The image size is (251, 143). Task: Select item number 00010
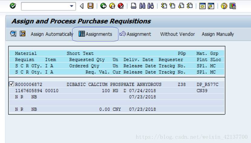tap(52, 91)
